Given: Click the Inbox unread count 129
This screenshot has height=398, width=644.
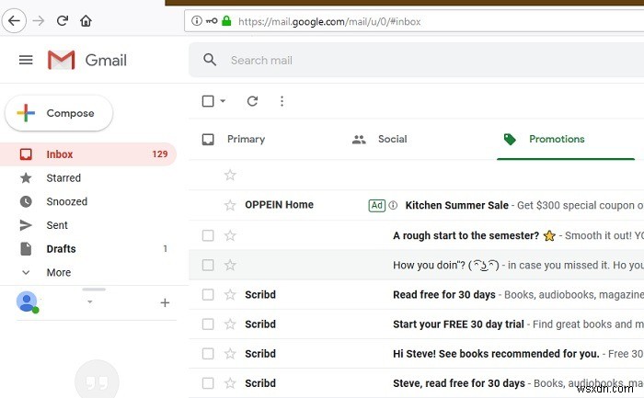Looking at the screenshot, I should [x=160, y=154].
